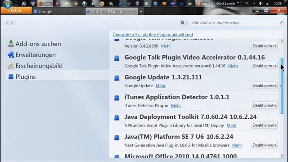Click the plugin list scrollbar up arrow
The width and height of the screenshot is (288, 162).
(x=282, y=41)
